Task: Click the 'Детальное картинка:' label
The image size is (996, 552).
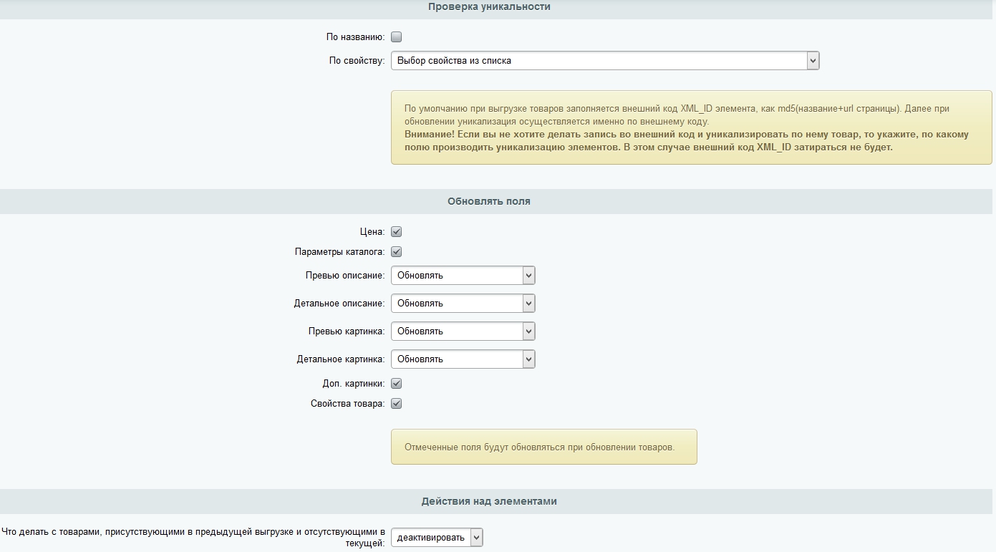Action: click(x=341, y=359)
